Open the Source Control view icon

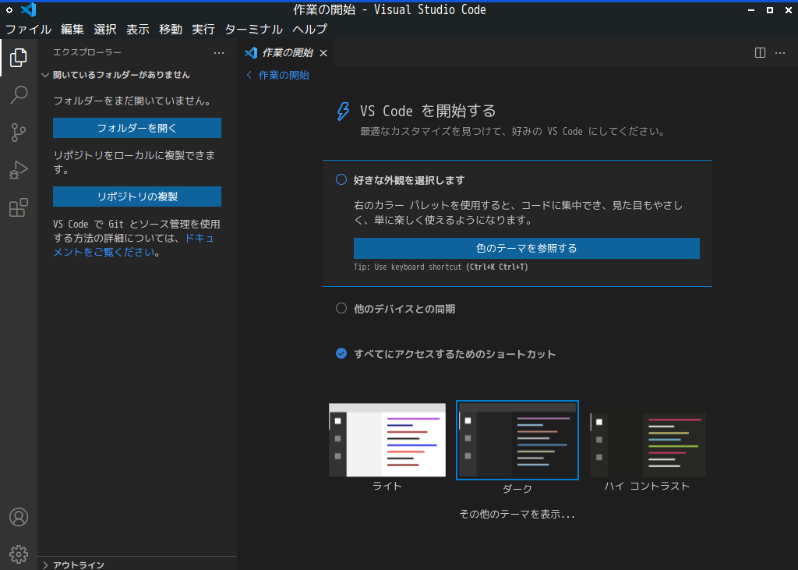tap(19, 133)
